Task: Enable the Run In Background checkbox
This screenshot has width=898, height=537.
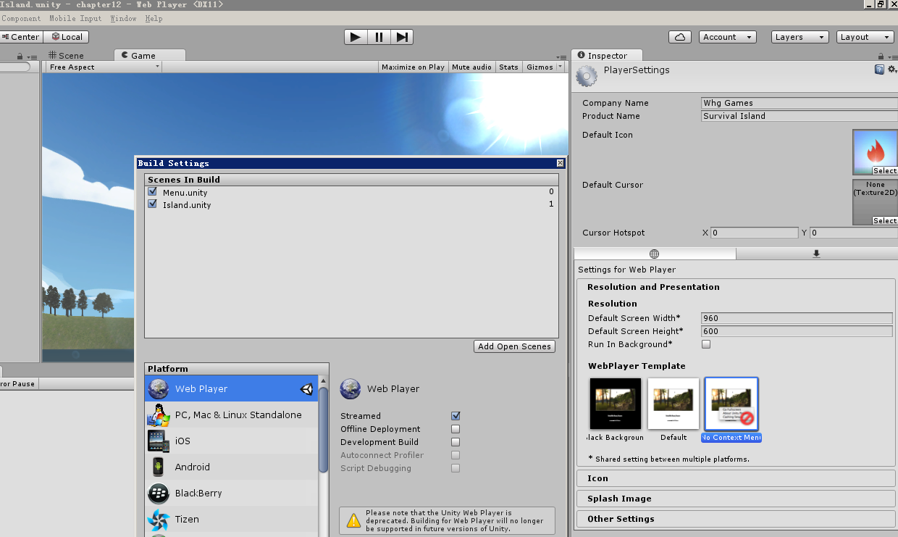Action: tap(706, 344)
